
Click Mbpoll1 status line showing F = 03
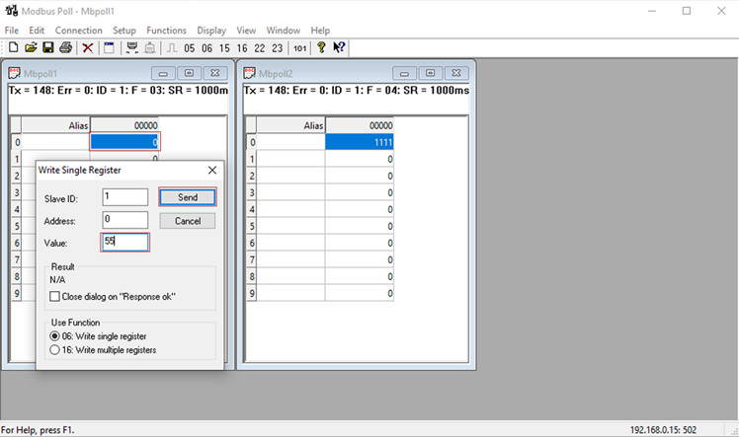click(119, 90)
